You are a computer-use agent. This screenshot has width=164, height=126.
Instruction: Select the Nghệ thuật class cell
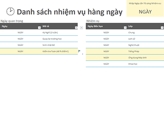[145, 45]
